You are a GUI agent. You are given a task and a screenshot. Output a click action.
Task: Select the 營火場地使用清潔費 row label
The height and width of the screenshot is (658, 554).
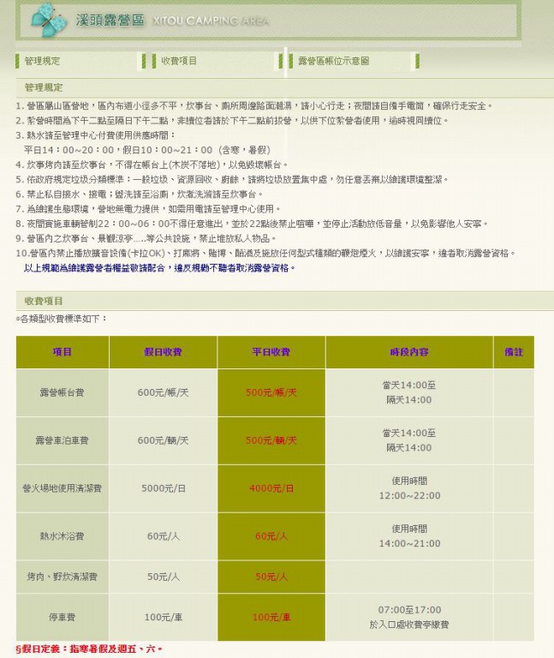(x=62, y=488)
